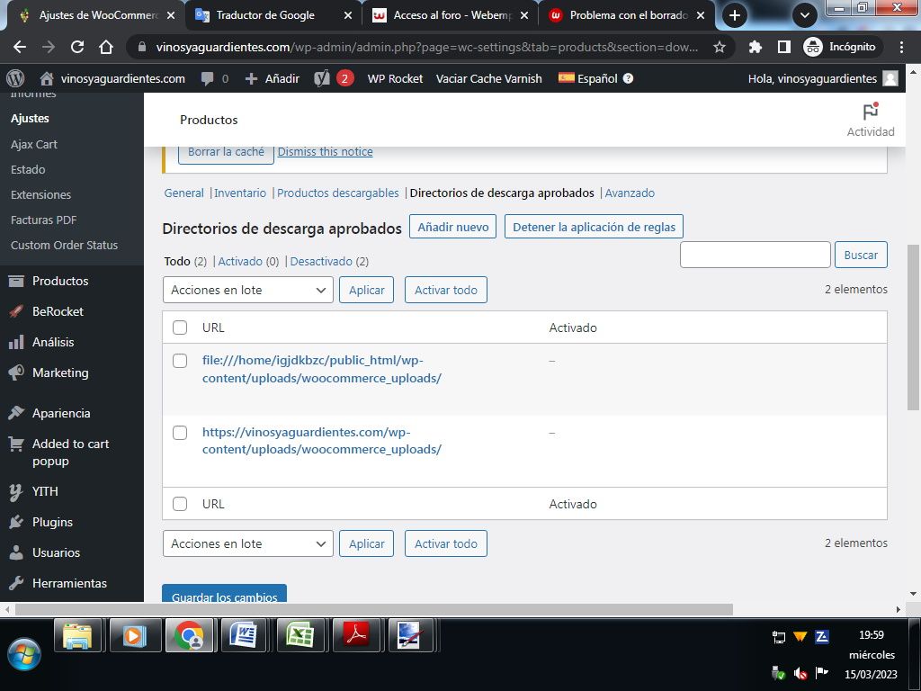Click the Guardar los cambios button
This screenshot has height=691, width=921.
224,594
